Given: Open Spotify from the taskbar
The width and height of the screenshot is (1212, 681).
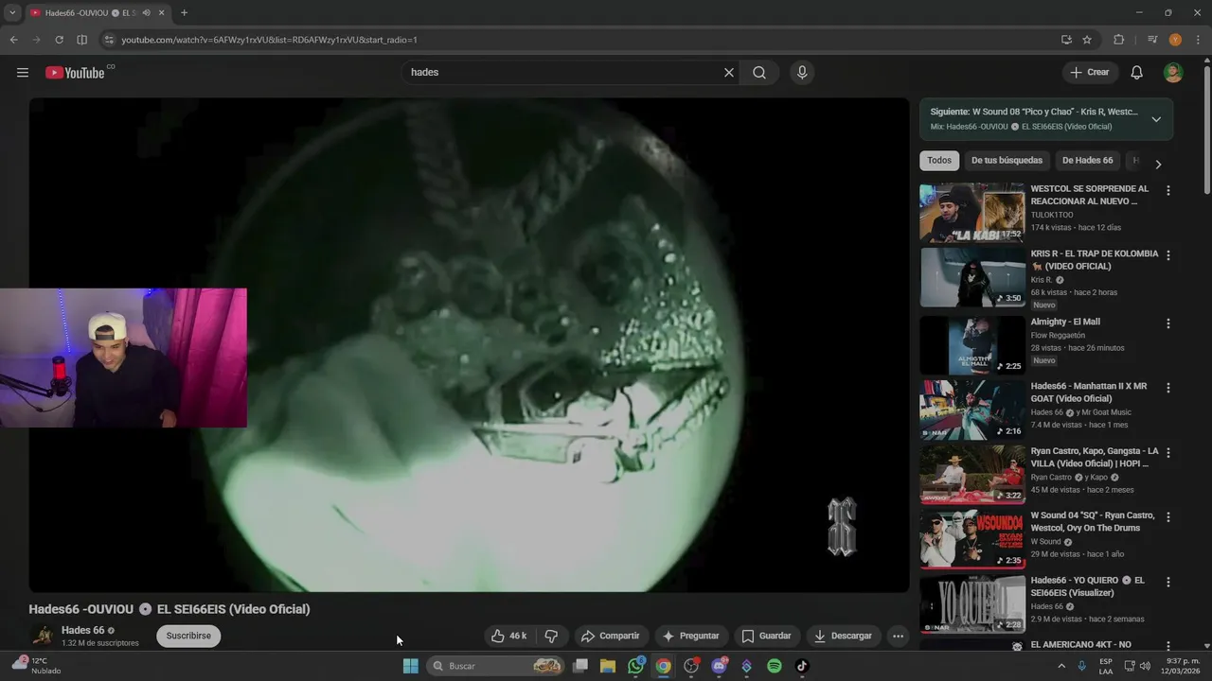Looking at the screenshot, I should (775, 666).
